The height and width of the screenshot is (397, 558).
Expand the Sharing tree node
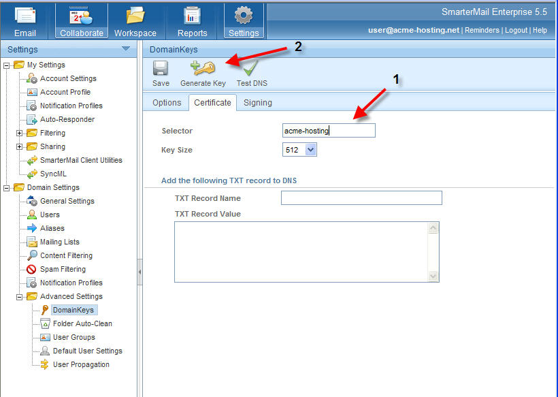(x=19, y=146)
